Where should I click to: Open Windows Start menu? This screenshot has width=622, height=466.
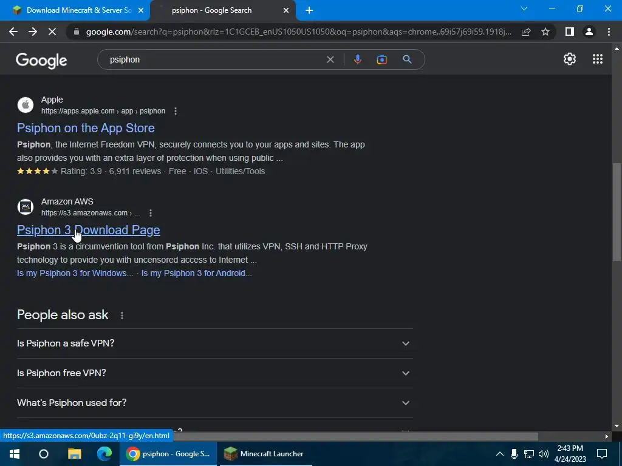pyautogui.click(x=15, y=454)
